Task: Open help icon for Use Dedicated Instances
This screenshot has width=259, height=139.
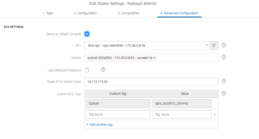Action: click(x=103, y=69)
